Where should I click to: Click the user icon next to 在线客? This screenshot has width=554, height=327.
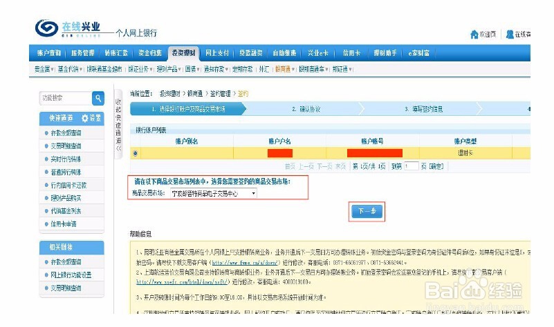510,34
